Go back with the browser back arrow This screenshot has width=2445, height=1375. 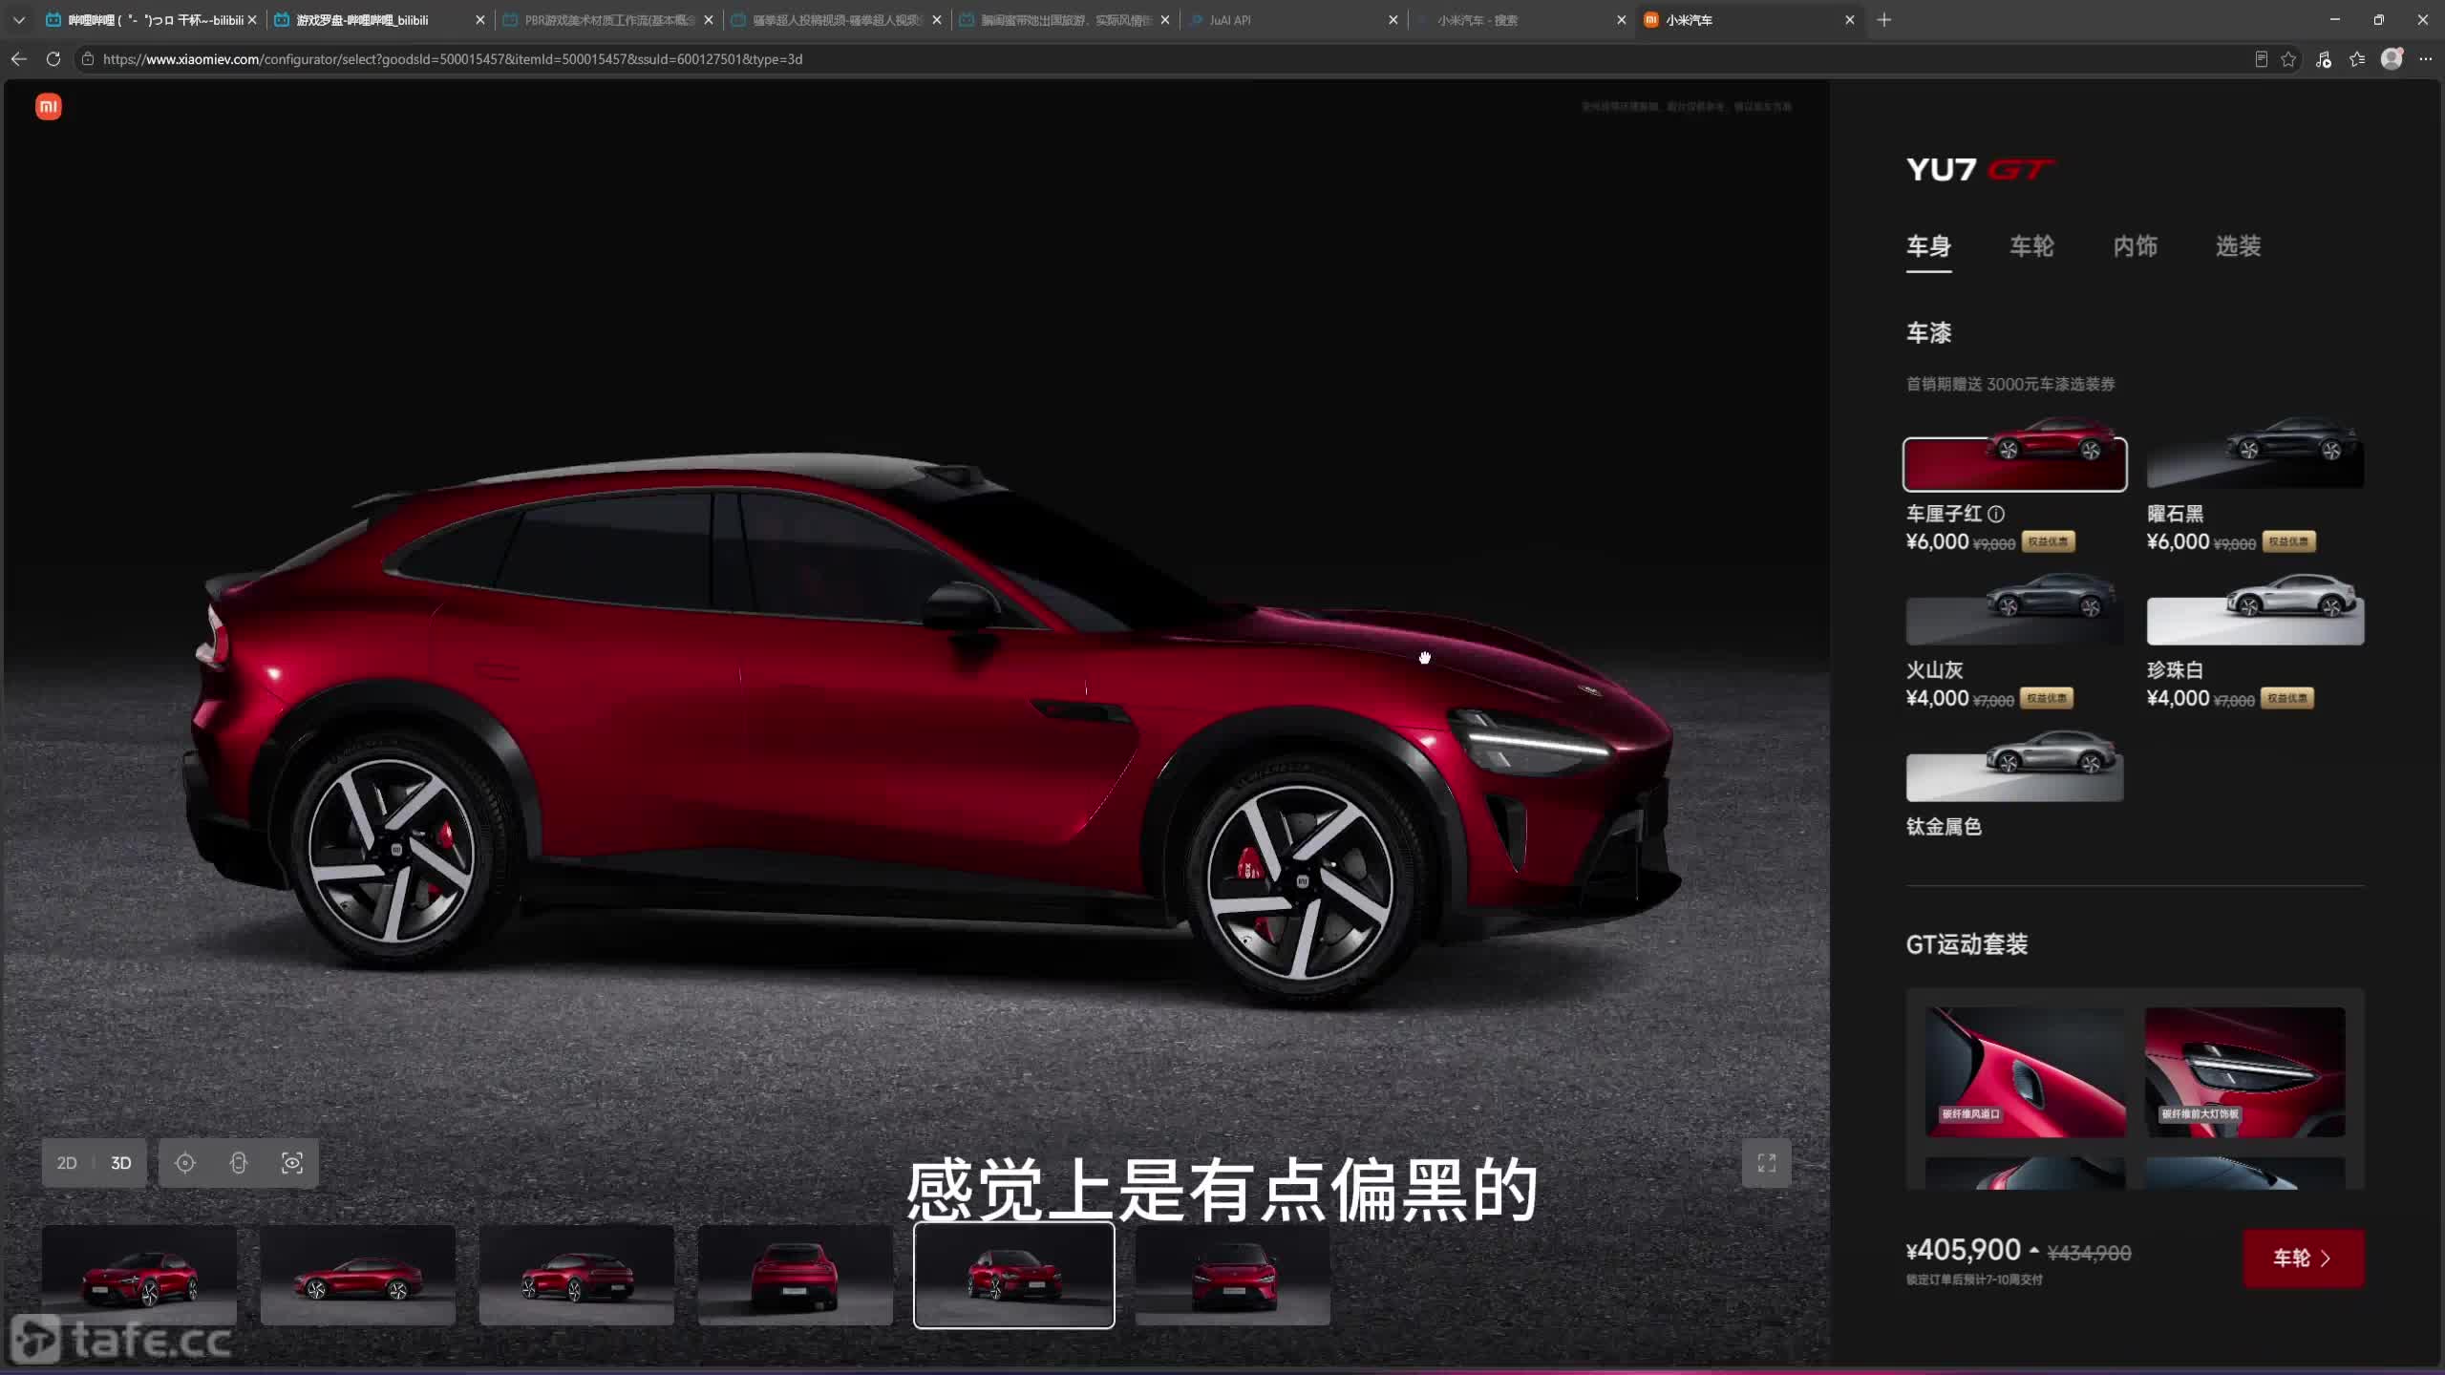pyautogui.click(x=19, y=59)
